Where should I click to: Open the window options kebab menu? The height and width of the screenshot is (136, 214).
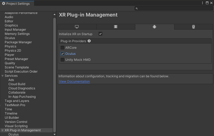pos(202,3)
